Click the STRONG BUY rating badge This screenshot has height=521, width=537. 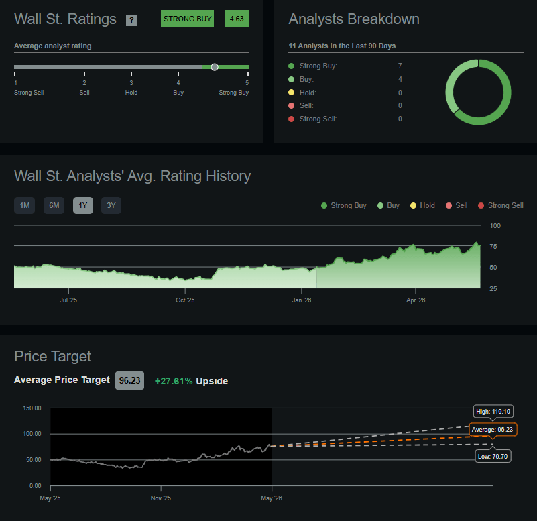point(187,19)
